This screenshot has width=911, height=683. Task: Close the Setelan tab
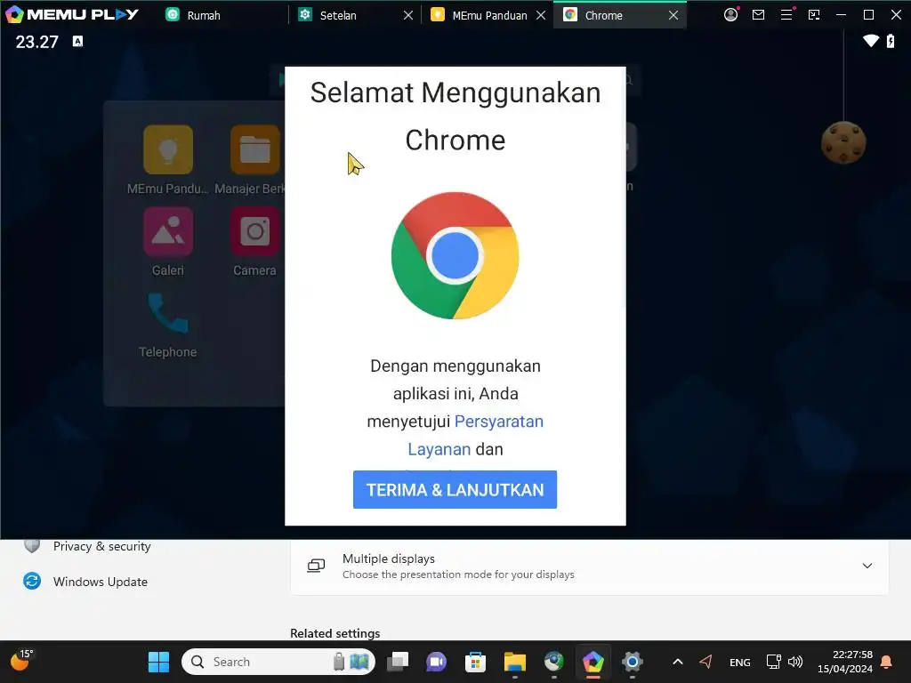pyautogui.click(x=408, y=15)
